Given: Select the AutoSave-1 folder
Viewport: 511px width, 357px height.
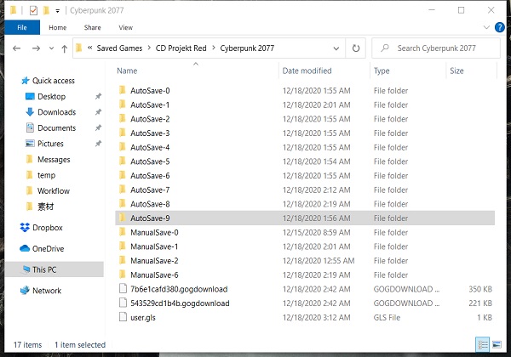Looking at the screenshot, I should click(x=150, y=105).
